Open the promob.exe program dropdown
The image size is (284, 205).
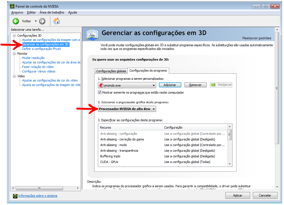click(x=127, y=85)
